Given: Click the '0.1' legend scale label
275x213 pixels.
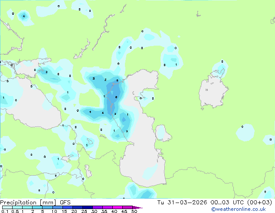Looking at the screenshot, I should click(5, 211).
